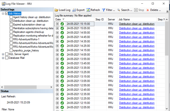170x111 pixels.
Task: Click success icon of 13:15:00 entry
Action: [62, 77]
